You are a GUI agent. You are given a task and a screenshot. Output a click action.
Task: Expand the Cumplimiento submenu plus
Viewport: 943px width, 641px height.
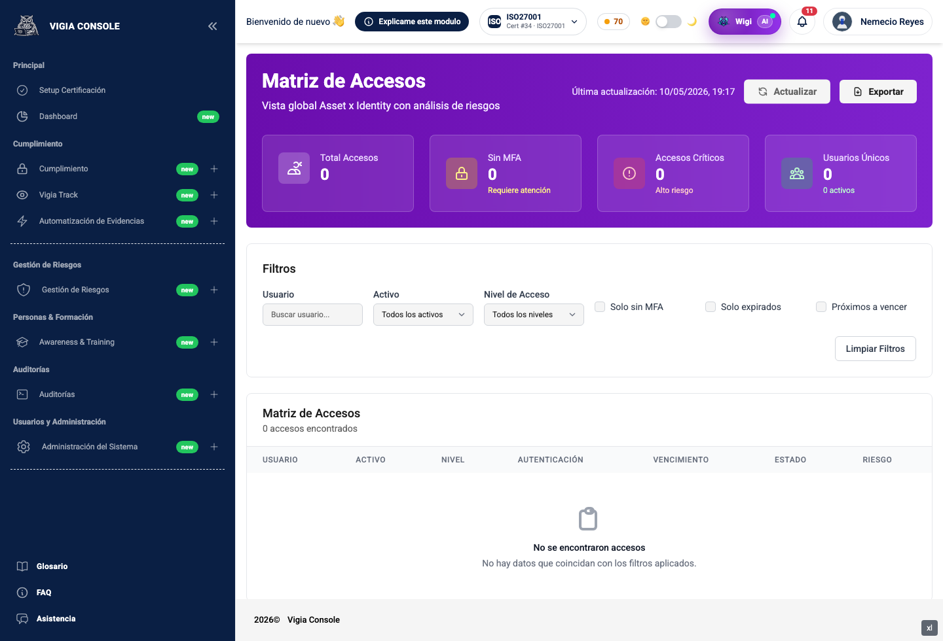pos(214,169)
